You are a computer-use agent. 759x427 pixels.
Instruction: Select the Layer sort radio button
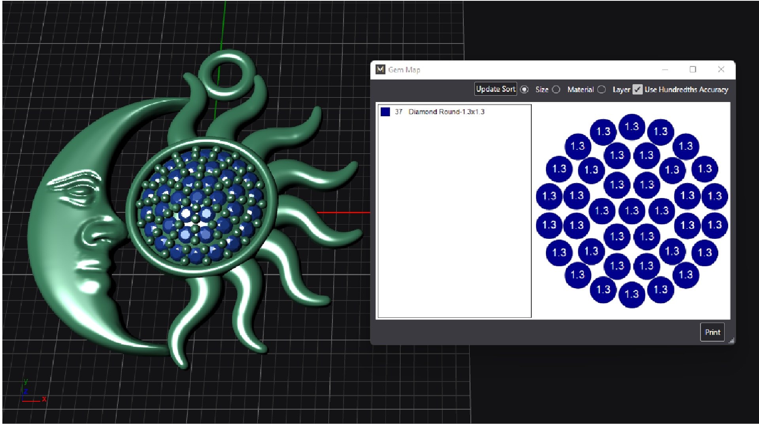(x=602, y=90)
